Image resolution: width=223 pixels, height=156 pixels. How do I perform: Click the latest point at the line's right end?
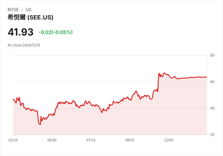pos(206,77)
